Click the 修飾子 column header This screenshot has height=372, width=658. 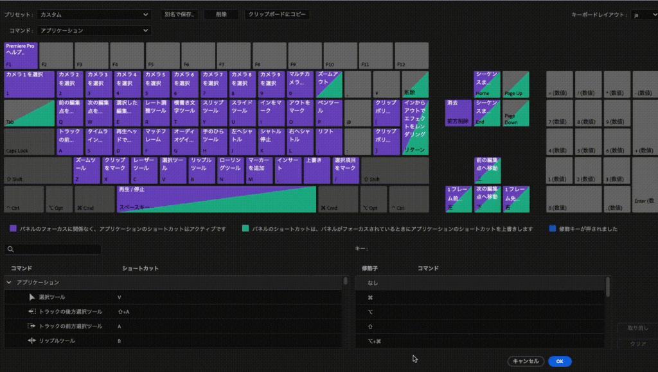coord(369,268)
